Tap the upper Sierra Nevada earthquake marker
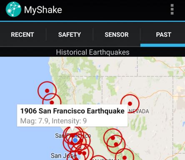 pyautogui.click(x=113, y=138)
